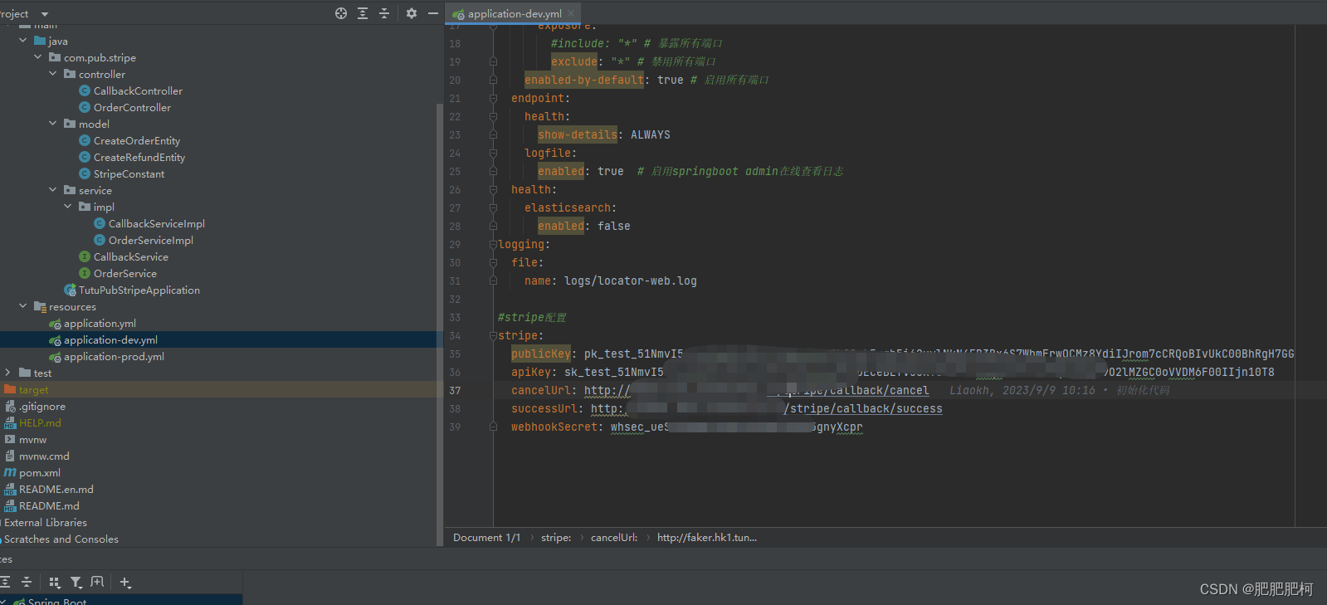Open the CreateOrderEntity class
Image resolution: width=1327 pixels, height=605 pixels.
[136, 140]
